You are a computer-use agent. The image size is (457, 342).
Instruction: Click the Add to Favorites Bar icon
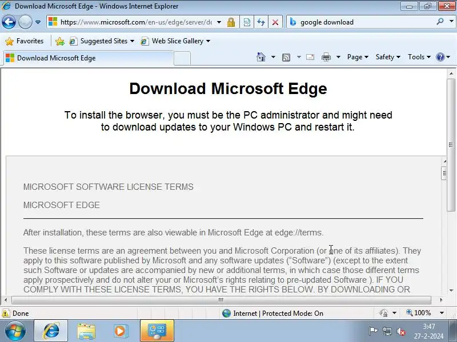60,41
